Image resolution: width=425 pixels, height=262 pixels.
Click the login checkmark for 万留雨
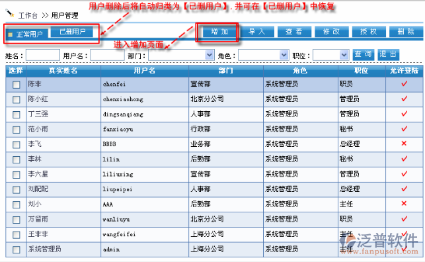tap(404, 218)
